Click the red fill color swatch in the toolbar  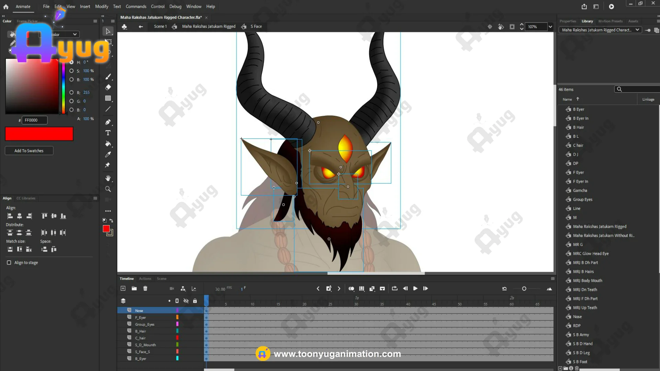106,229
